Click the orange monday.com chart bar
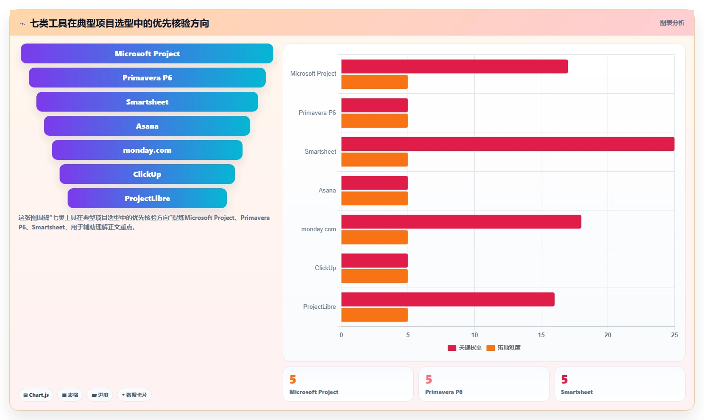704x420 pixels. (374, 237)
